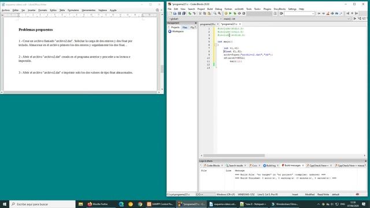Close the Build messages tab
Screen dimensions: 370x208
tap(303, 166)
